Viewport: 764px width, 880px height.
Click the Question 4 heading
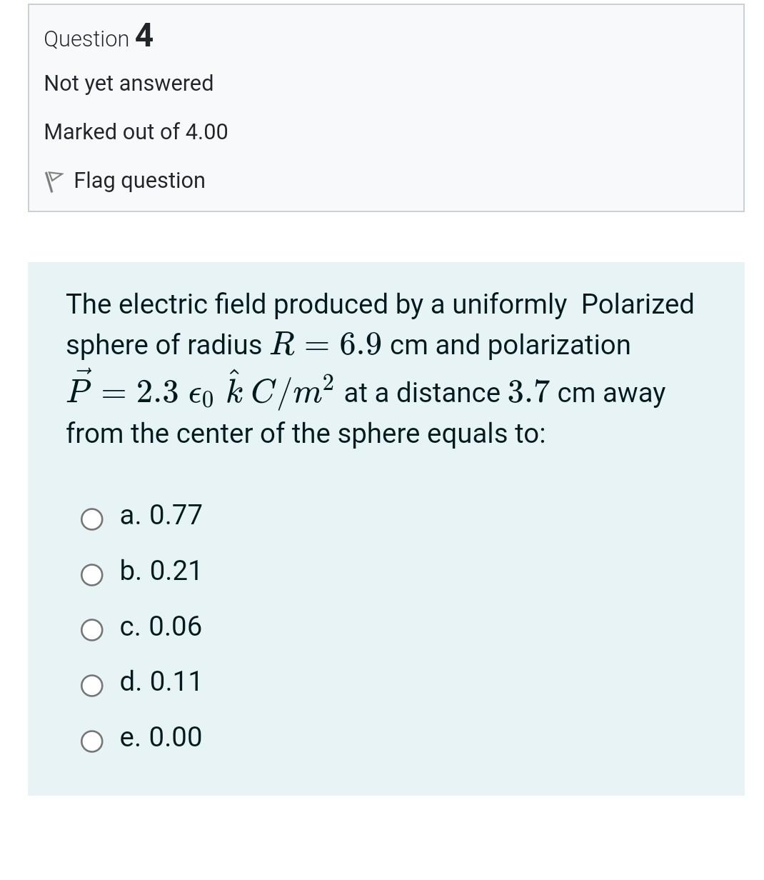(x=99, y=36)
